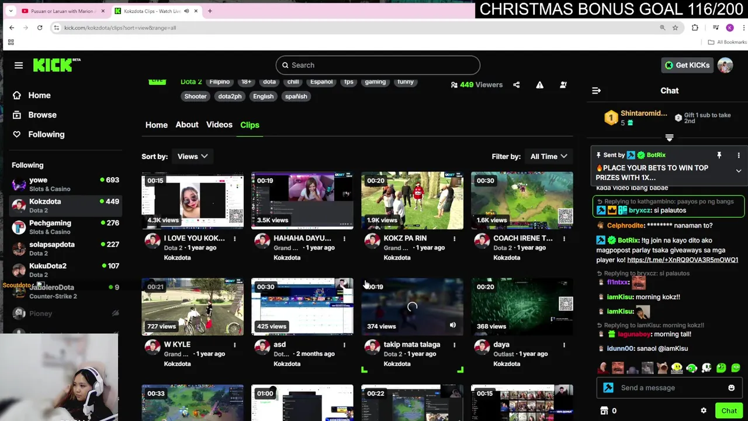Screen dimensions: 748x421
Task: Click the report warning triangle icon
Action: [540, 85]
